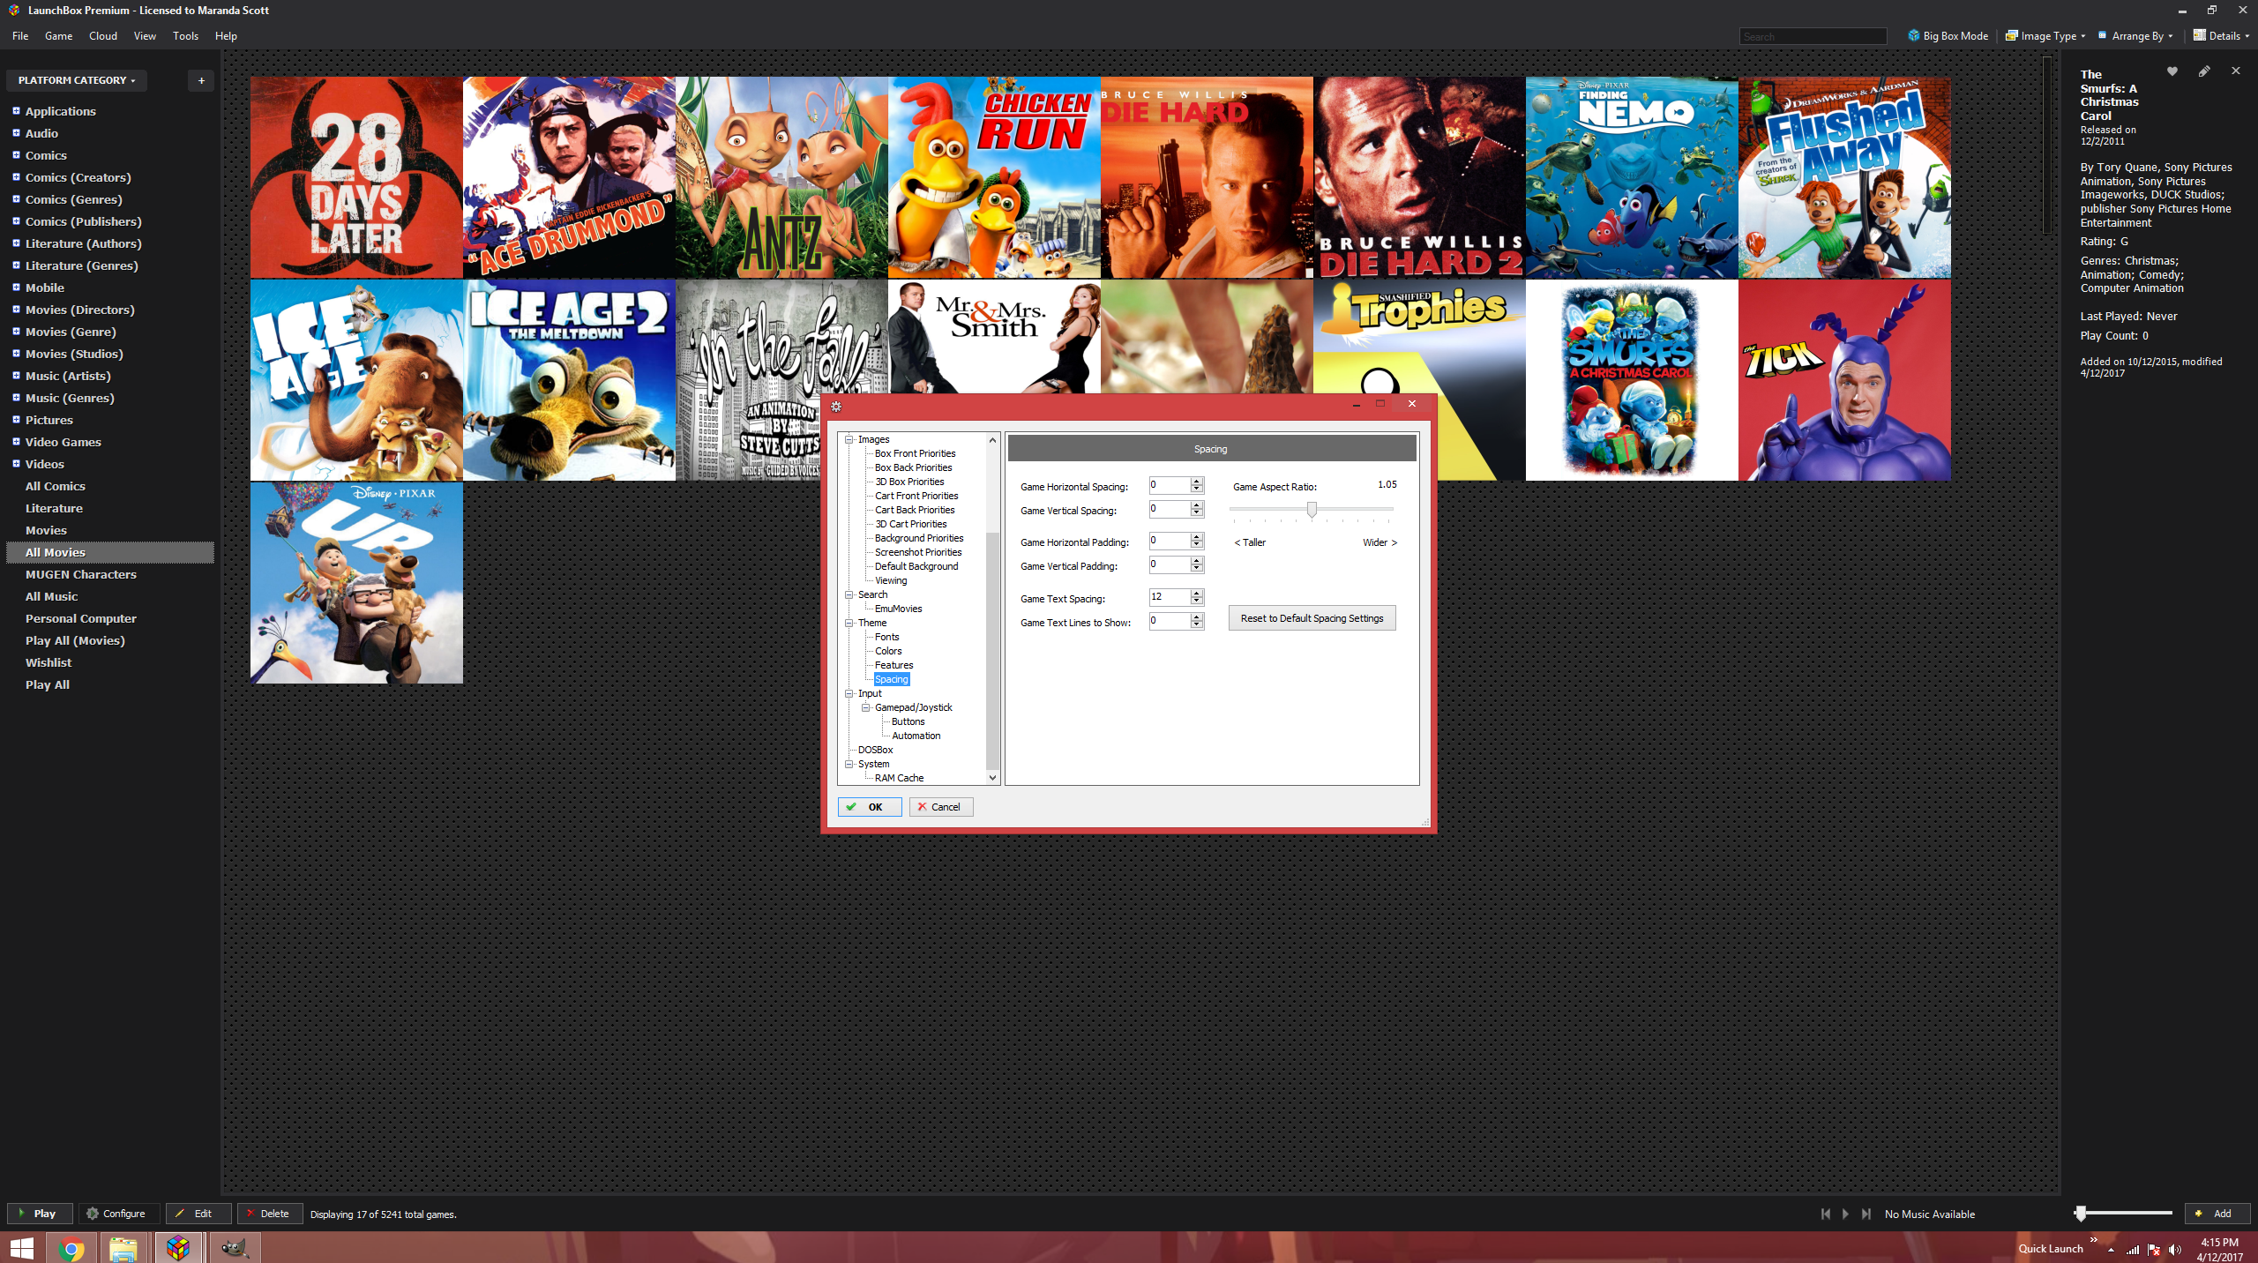
Task: Click the edit pencil icon in details panel
Action: (2204, 71)
